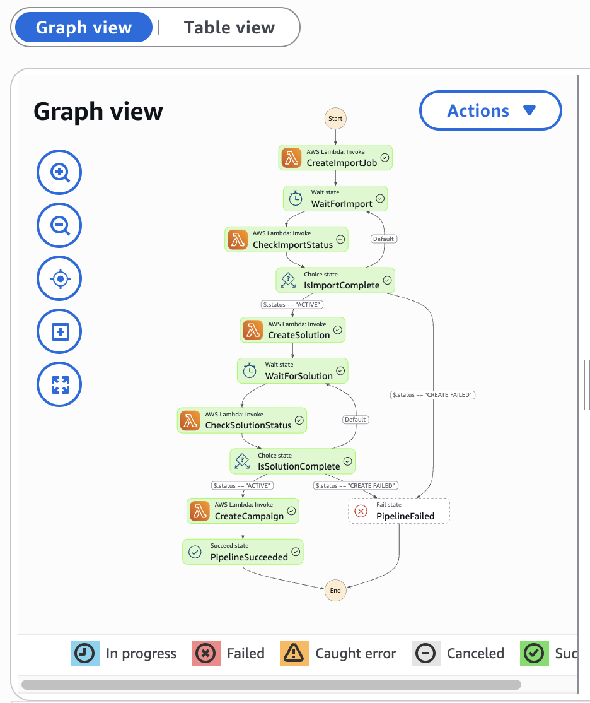Center the graph with the target icon

59,278
